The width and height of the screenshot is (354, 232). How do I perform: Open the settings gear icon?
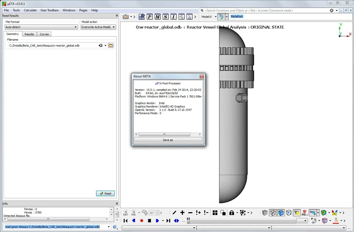pos(332,11)
